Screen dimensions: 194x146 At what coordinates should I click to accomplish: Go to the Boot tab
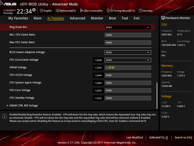tap(112, 18)
